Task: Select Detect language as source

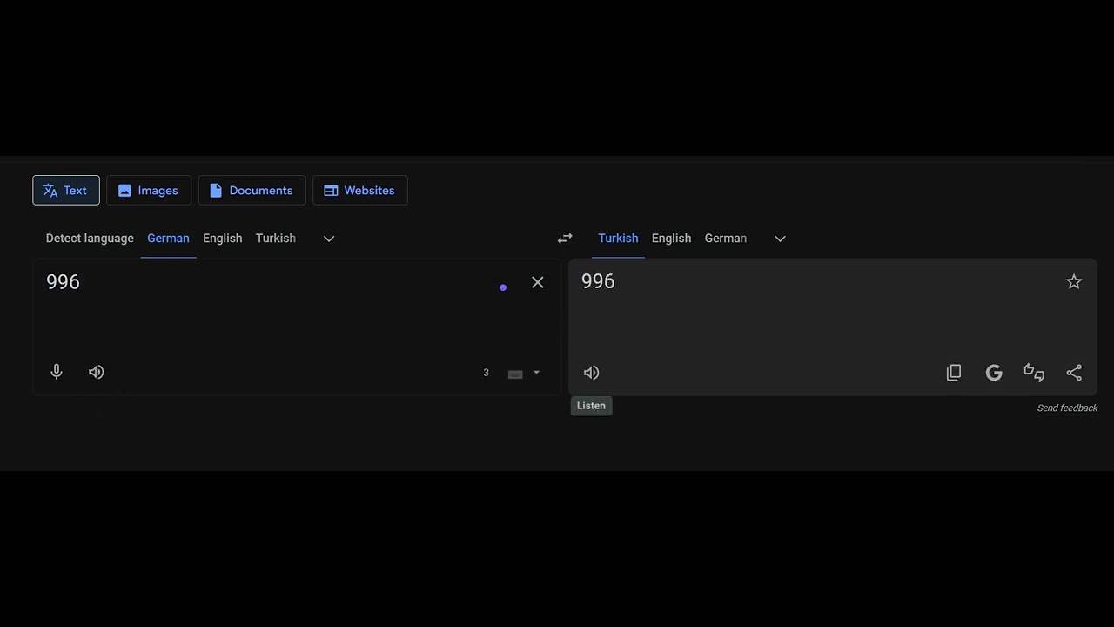Action: coord(90,239)
